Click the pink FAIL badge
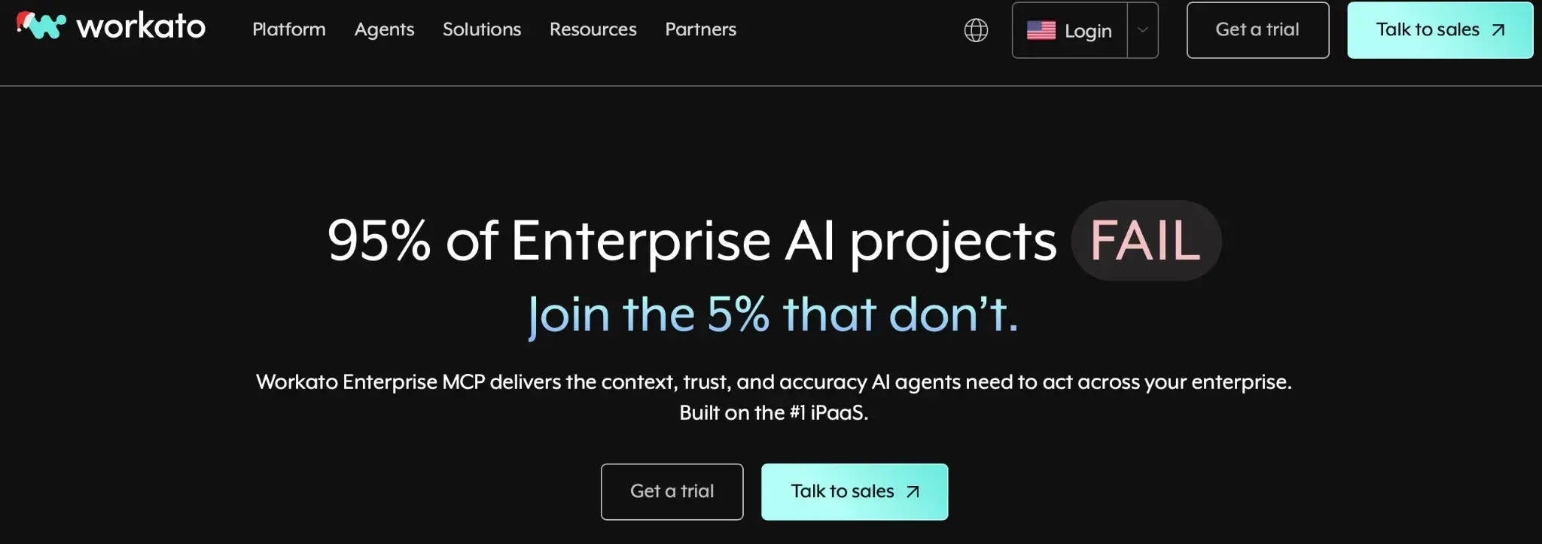Screen dimensions: 1542x544 click(x=1145, y=241)
